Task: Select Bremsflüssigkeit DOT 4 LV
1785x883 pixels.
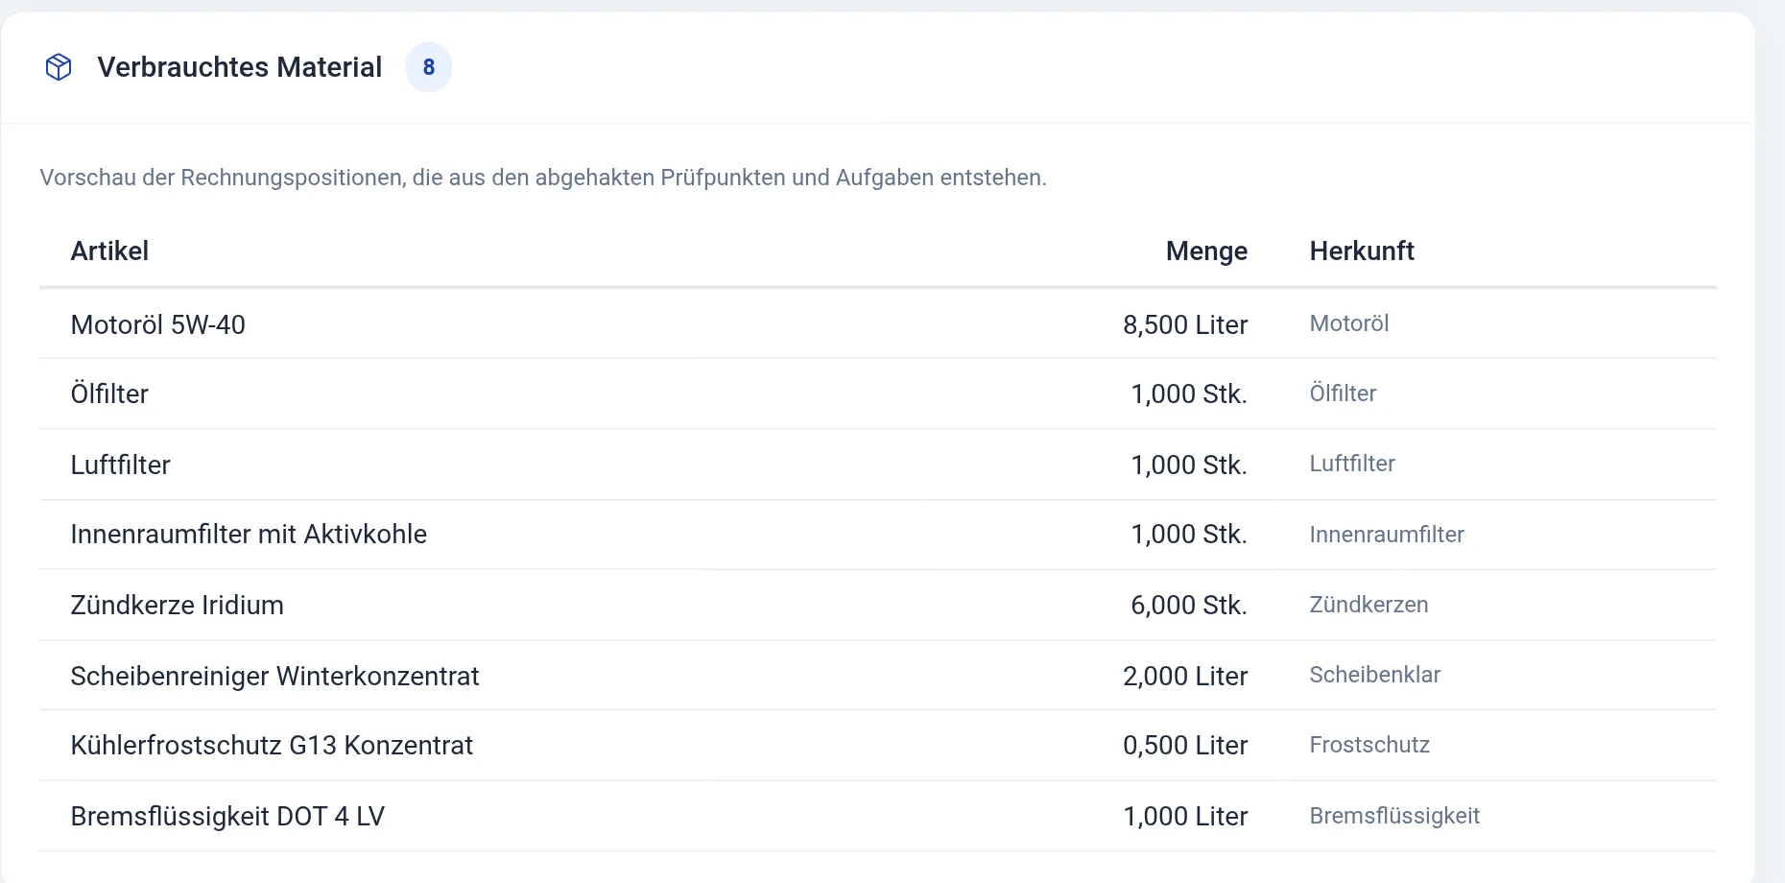Action: coord(227,816)
